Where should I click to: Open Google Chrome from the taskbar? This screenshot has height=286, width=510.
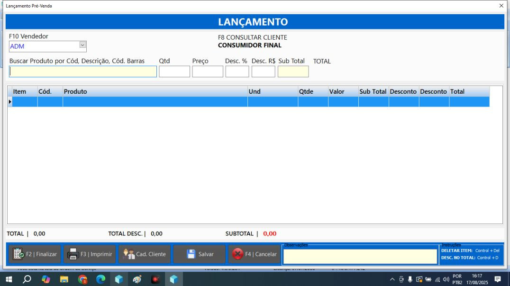[82, 279]
